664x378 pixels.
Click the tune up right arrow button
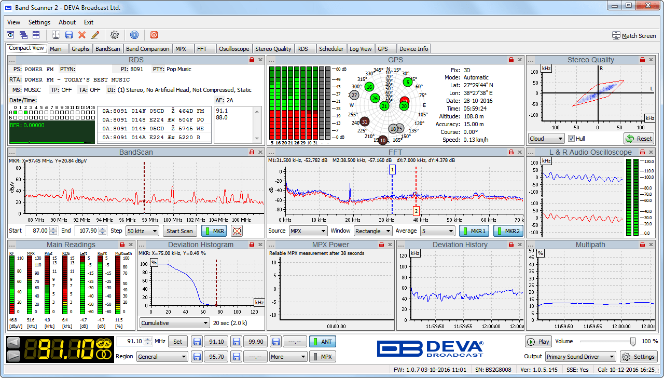[x=13, y=356]
